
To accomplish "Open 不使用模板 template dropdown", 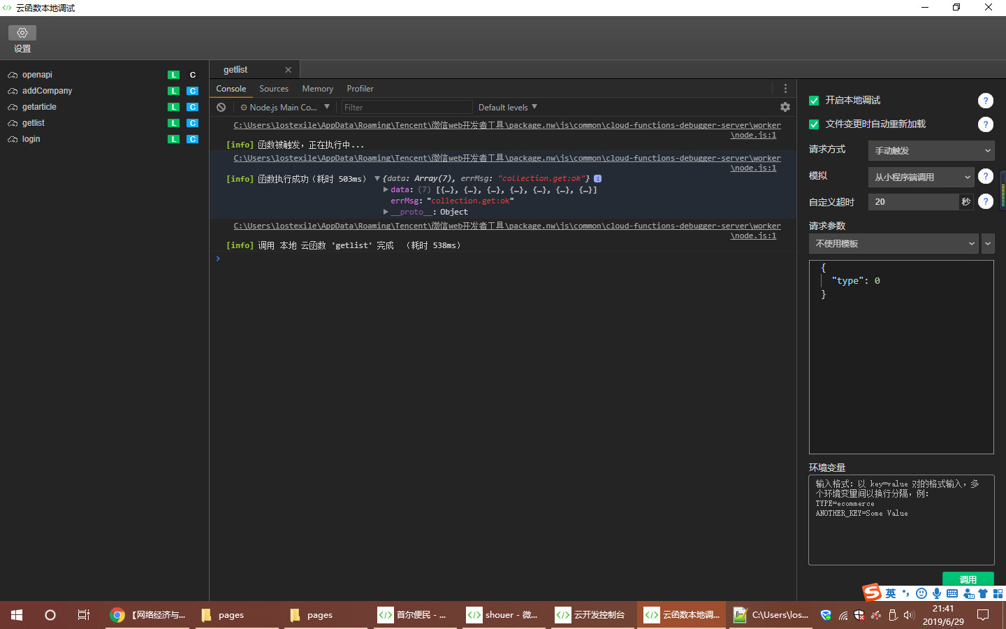I will pos(894,243).
